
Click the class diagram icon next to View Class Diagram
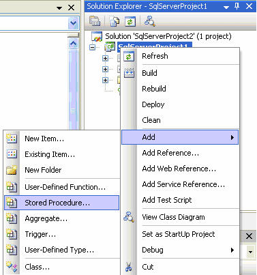coord(129,217)
